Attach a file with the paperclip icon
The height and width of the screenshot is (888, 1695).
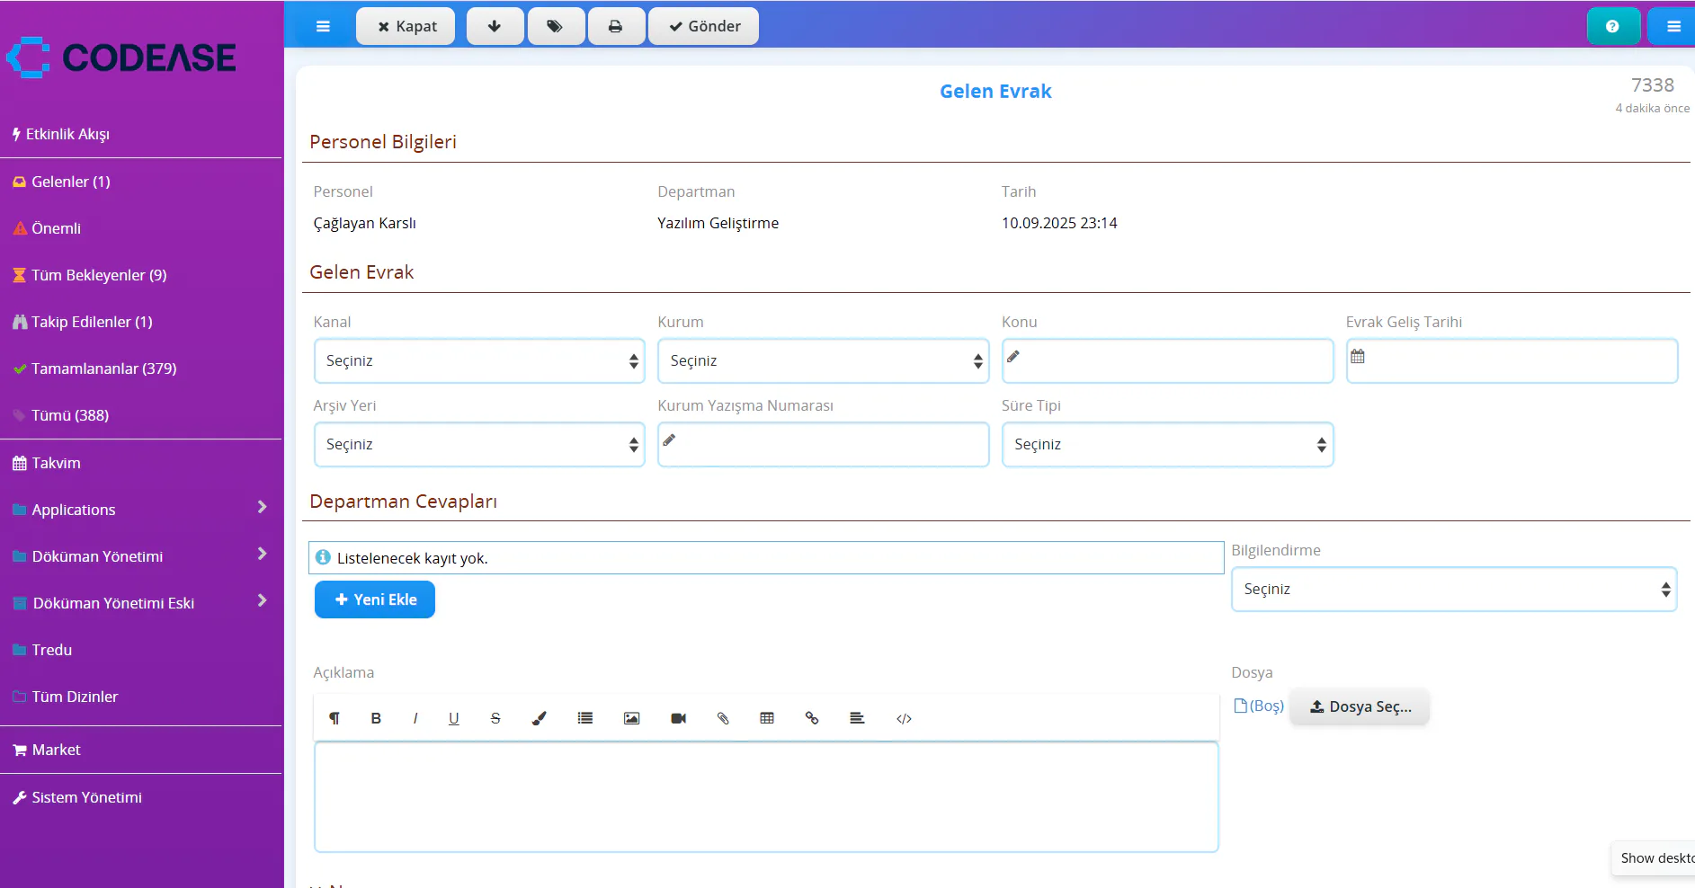pos(723,718)
